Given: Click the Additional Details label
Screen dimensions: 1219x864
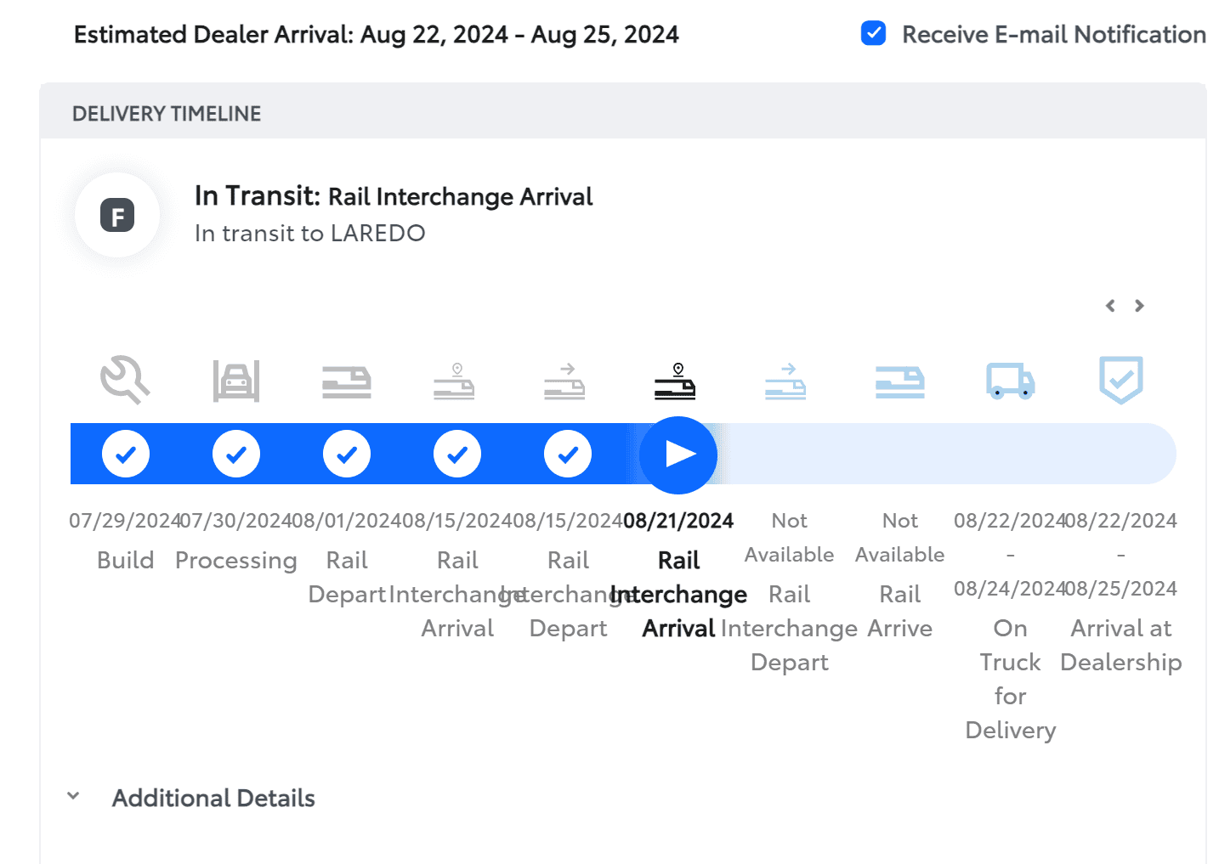Looking at the screenshot, I should tap(213, 798).
